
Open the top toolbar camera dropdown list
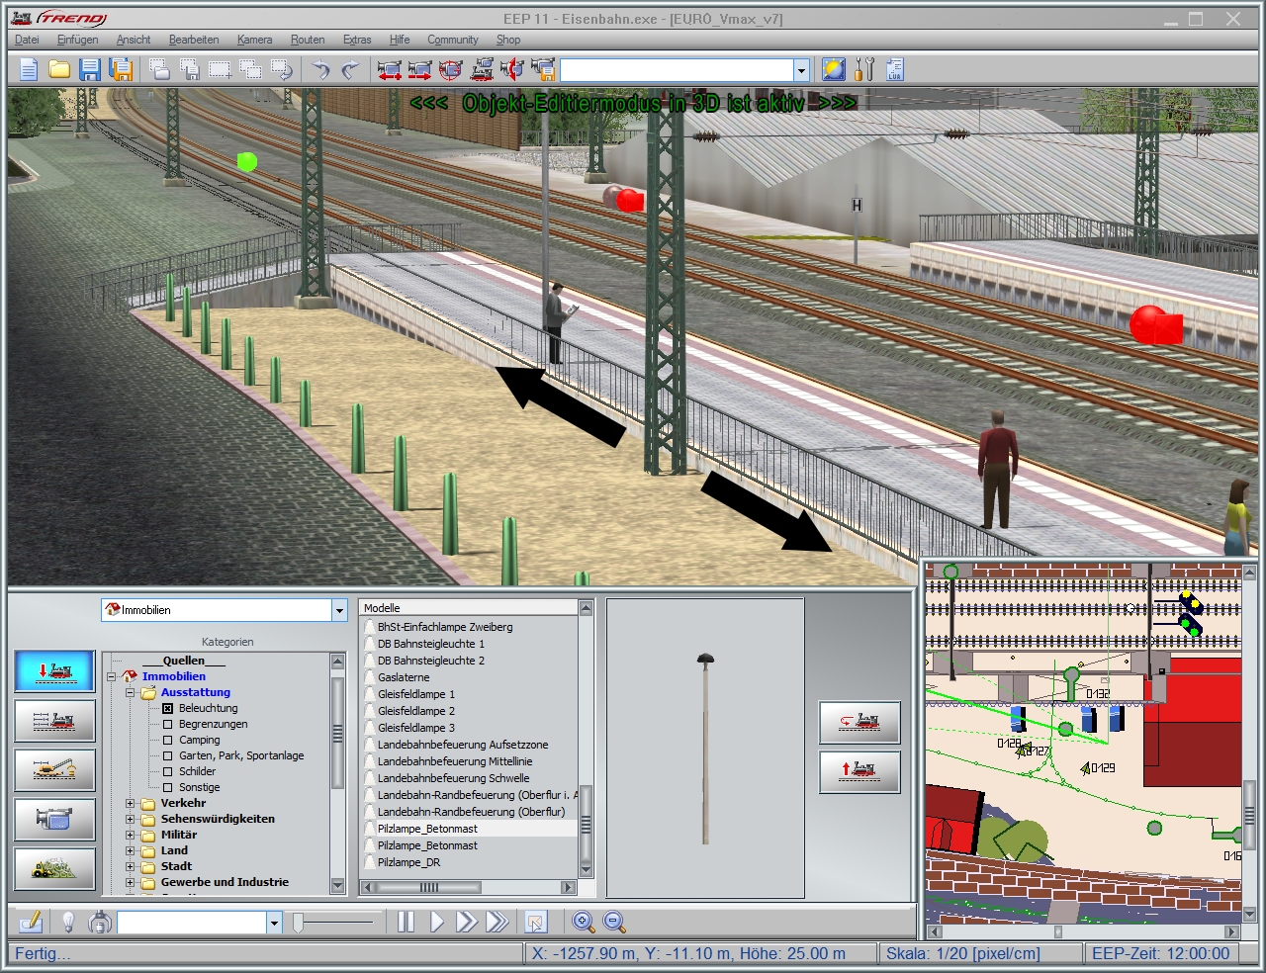point(801,69)
